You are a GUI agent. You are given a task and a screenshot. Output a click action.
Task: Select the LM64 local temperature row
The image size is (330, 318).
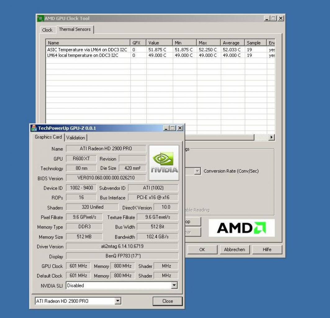click(x=160, y=55)
